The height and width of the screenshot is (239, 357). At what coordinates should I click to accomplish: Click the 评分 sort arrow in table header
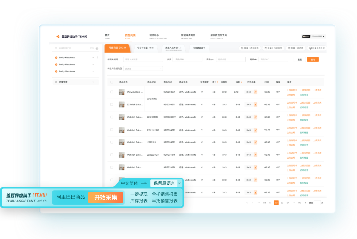pos(218,82)
